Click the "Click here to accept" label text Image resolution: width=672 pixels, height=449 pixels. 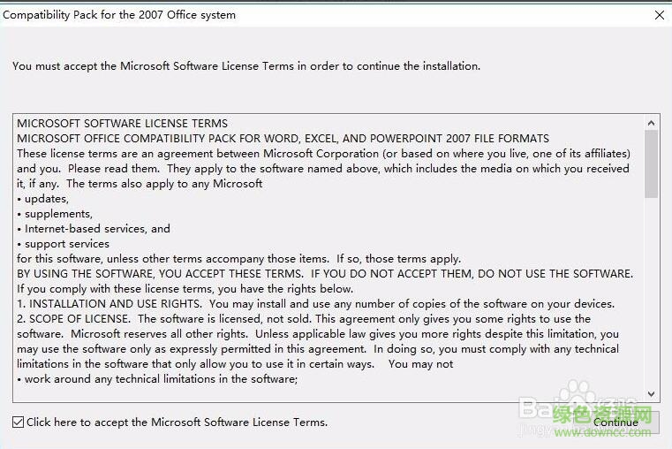(177, 422)
